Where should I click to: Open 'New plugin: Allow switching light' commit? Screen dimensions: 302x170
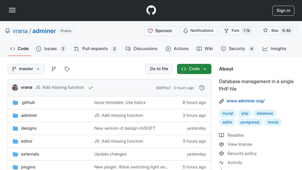[x=131, y=167]
